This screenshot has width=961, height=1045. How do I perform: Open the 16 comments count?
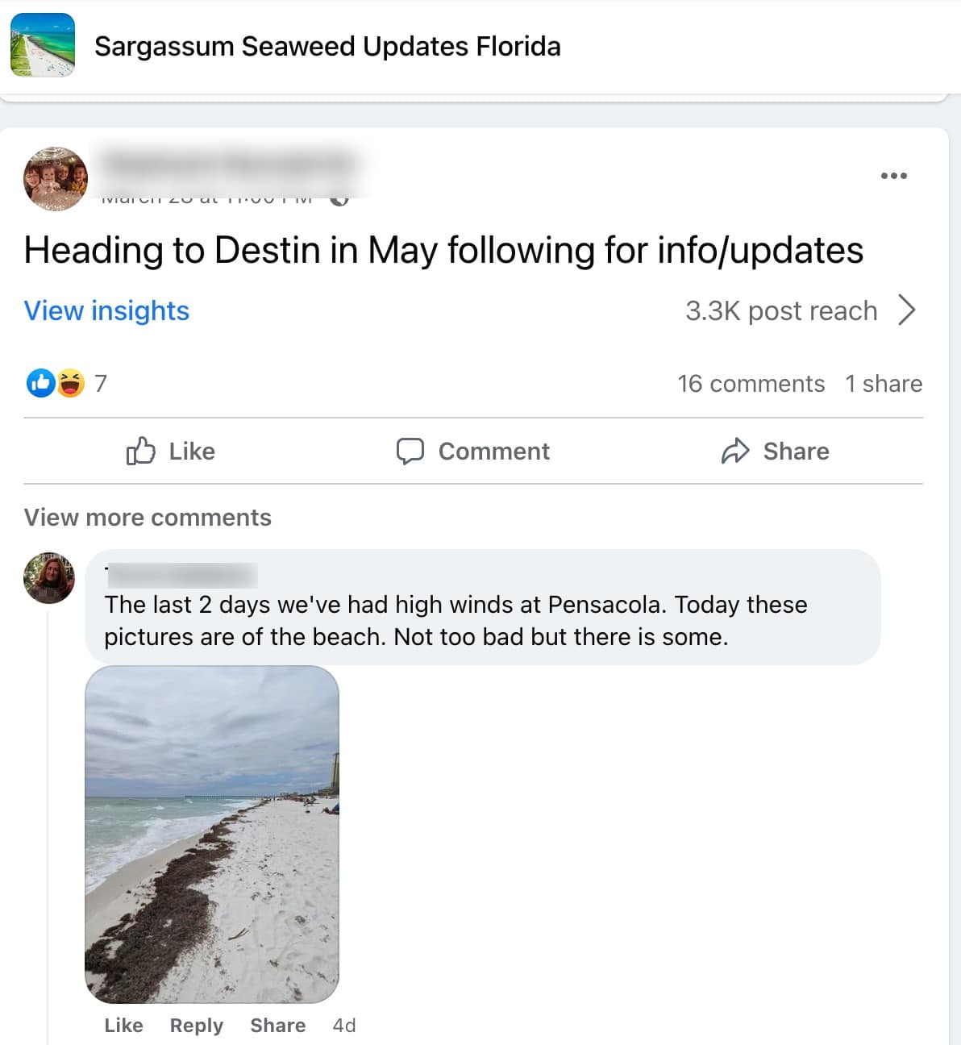click(x=751, y=383)
